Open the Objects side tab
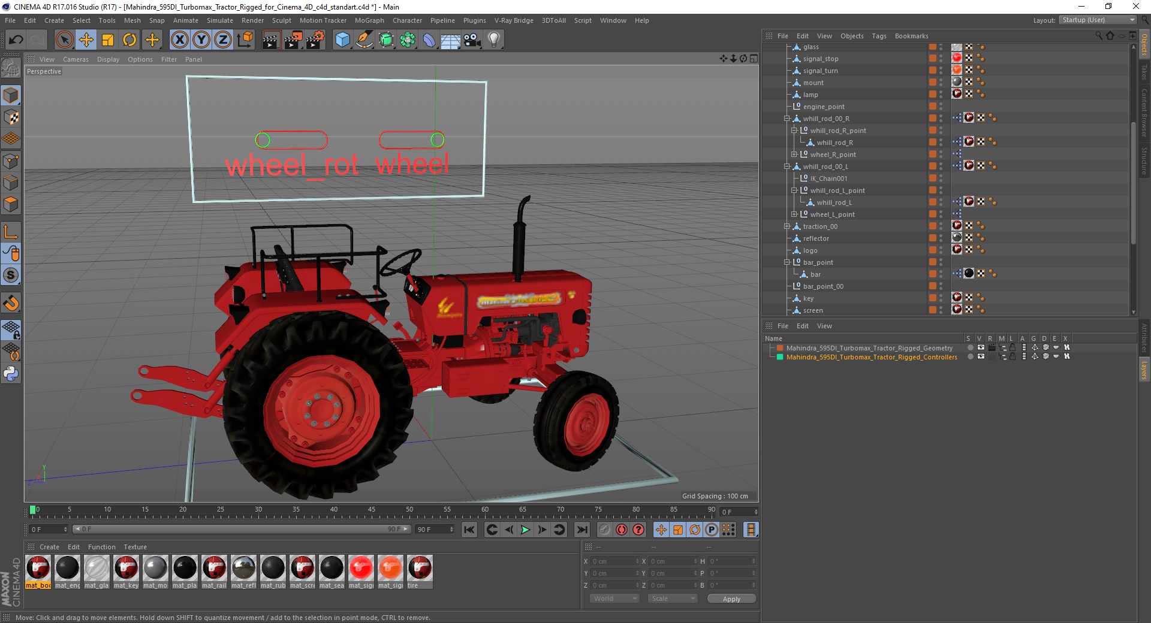Image resolution: width=1151 pixels, height=623 pixels. (x=1144, y=44)
